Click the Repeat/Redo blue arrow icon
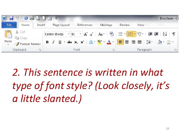This screenshot has width=180, height=135. (x=26, y=18)
